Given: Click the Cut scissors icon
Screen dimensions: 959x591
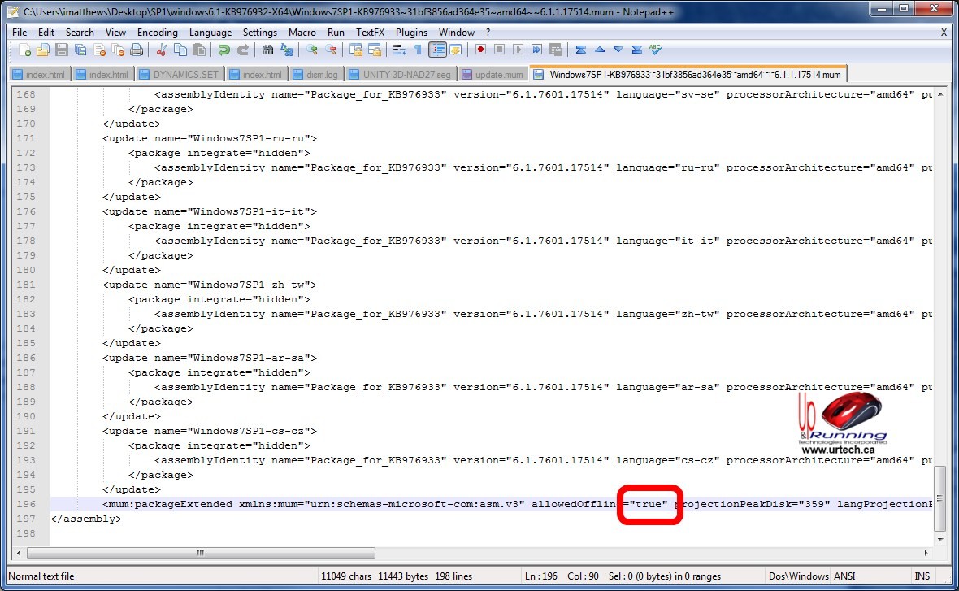Looking at the screenshot, I should click(x=161, y=50).
